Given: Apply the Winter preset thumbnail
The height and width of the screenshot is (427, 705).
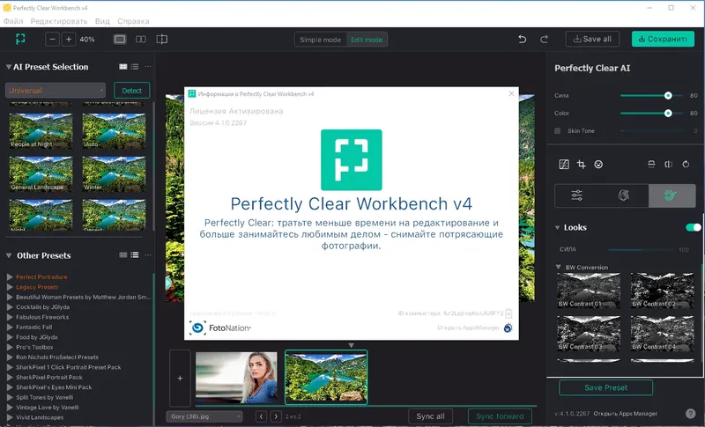Looking at the screenshot, I should pos(115,173).
